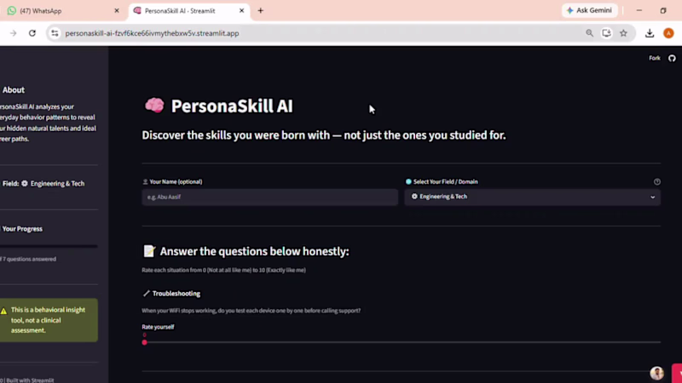Click the PersonaSkill AI heading

(x=232, y=106)
